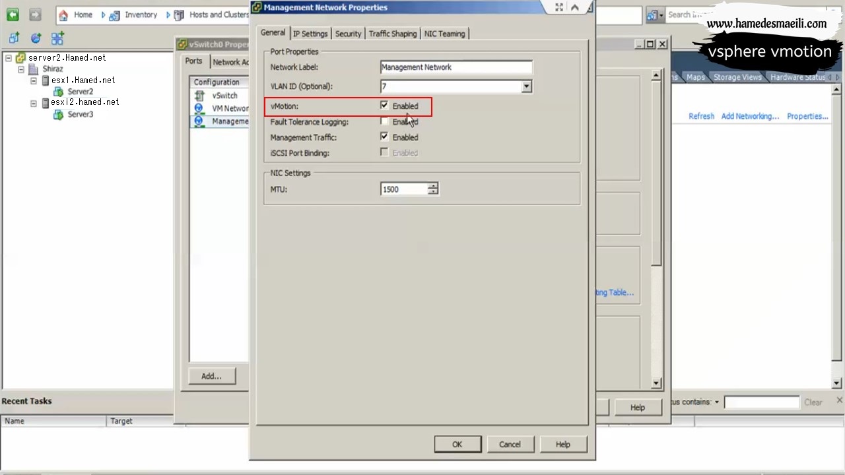Enable or disable the vMotion checkbox

pyautogui.click(x=384, y=106)
